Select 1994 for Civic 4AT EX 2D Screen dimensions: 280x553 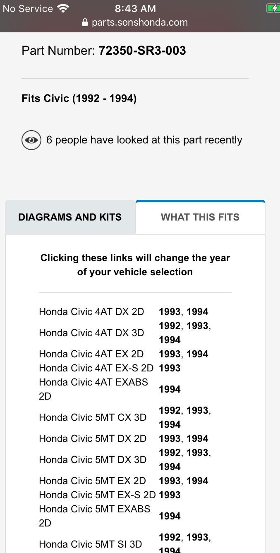tap(197, 354)
